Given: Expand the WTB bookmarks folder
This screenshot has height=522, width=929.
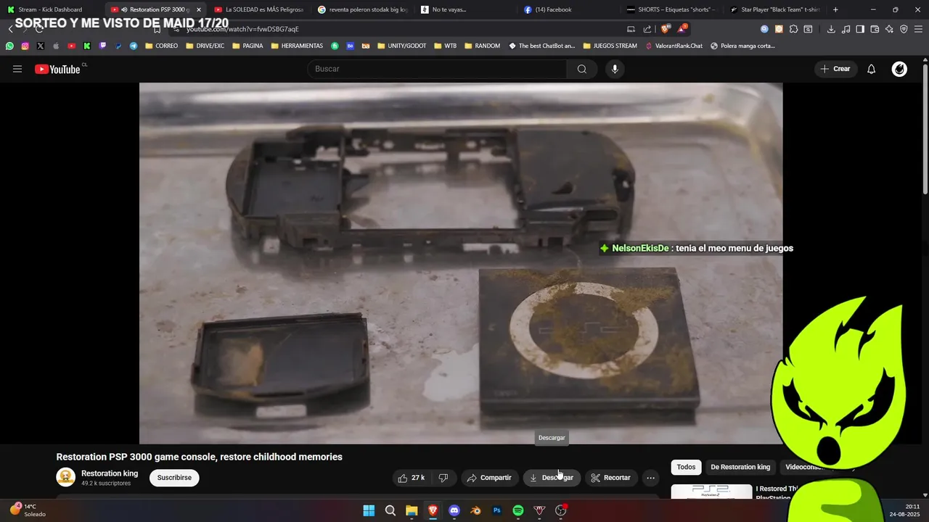Looking at the screenshot, I should pos(446,46).
